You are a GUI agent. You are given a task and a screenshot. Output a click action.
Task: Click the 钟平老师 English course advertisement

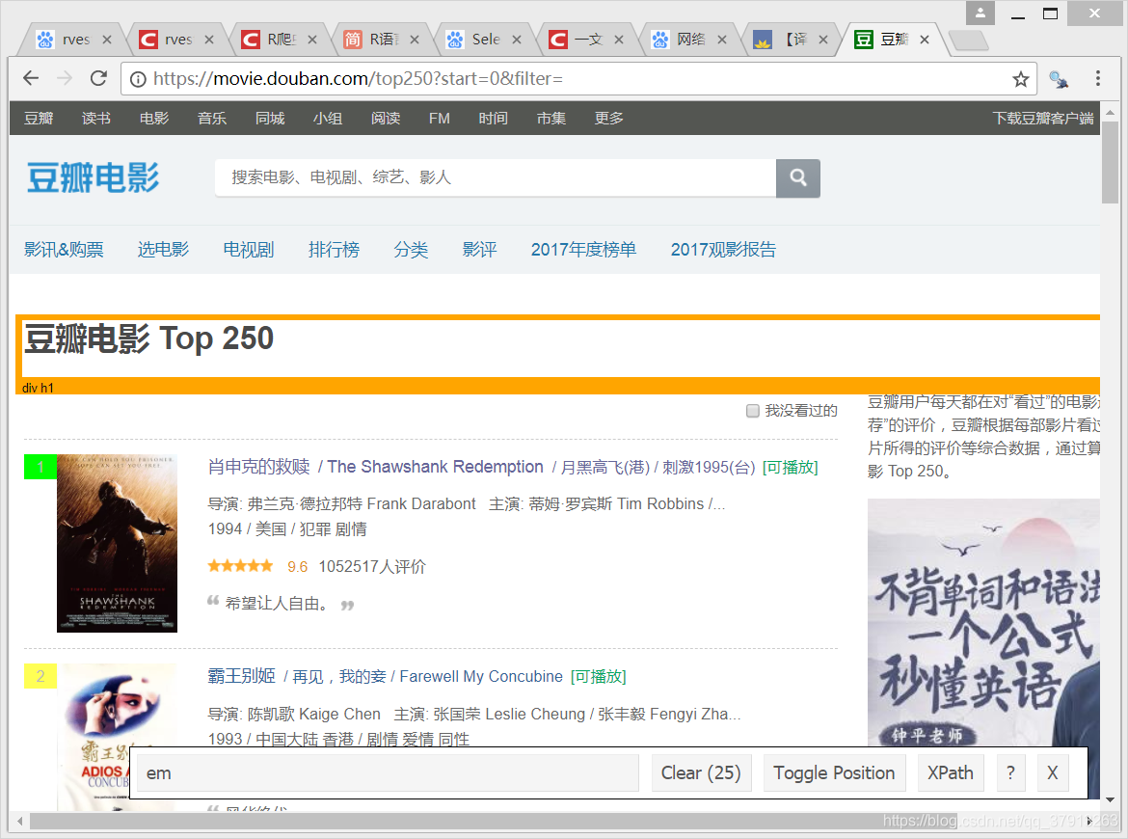pyautogui.click(x=983, y=648)
